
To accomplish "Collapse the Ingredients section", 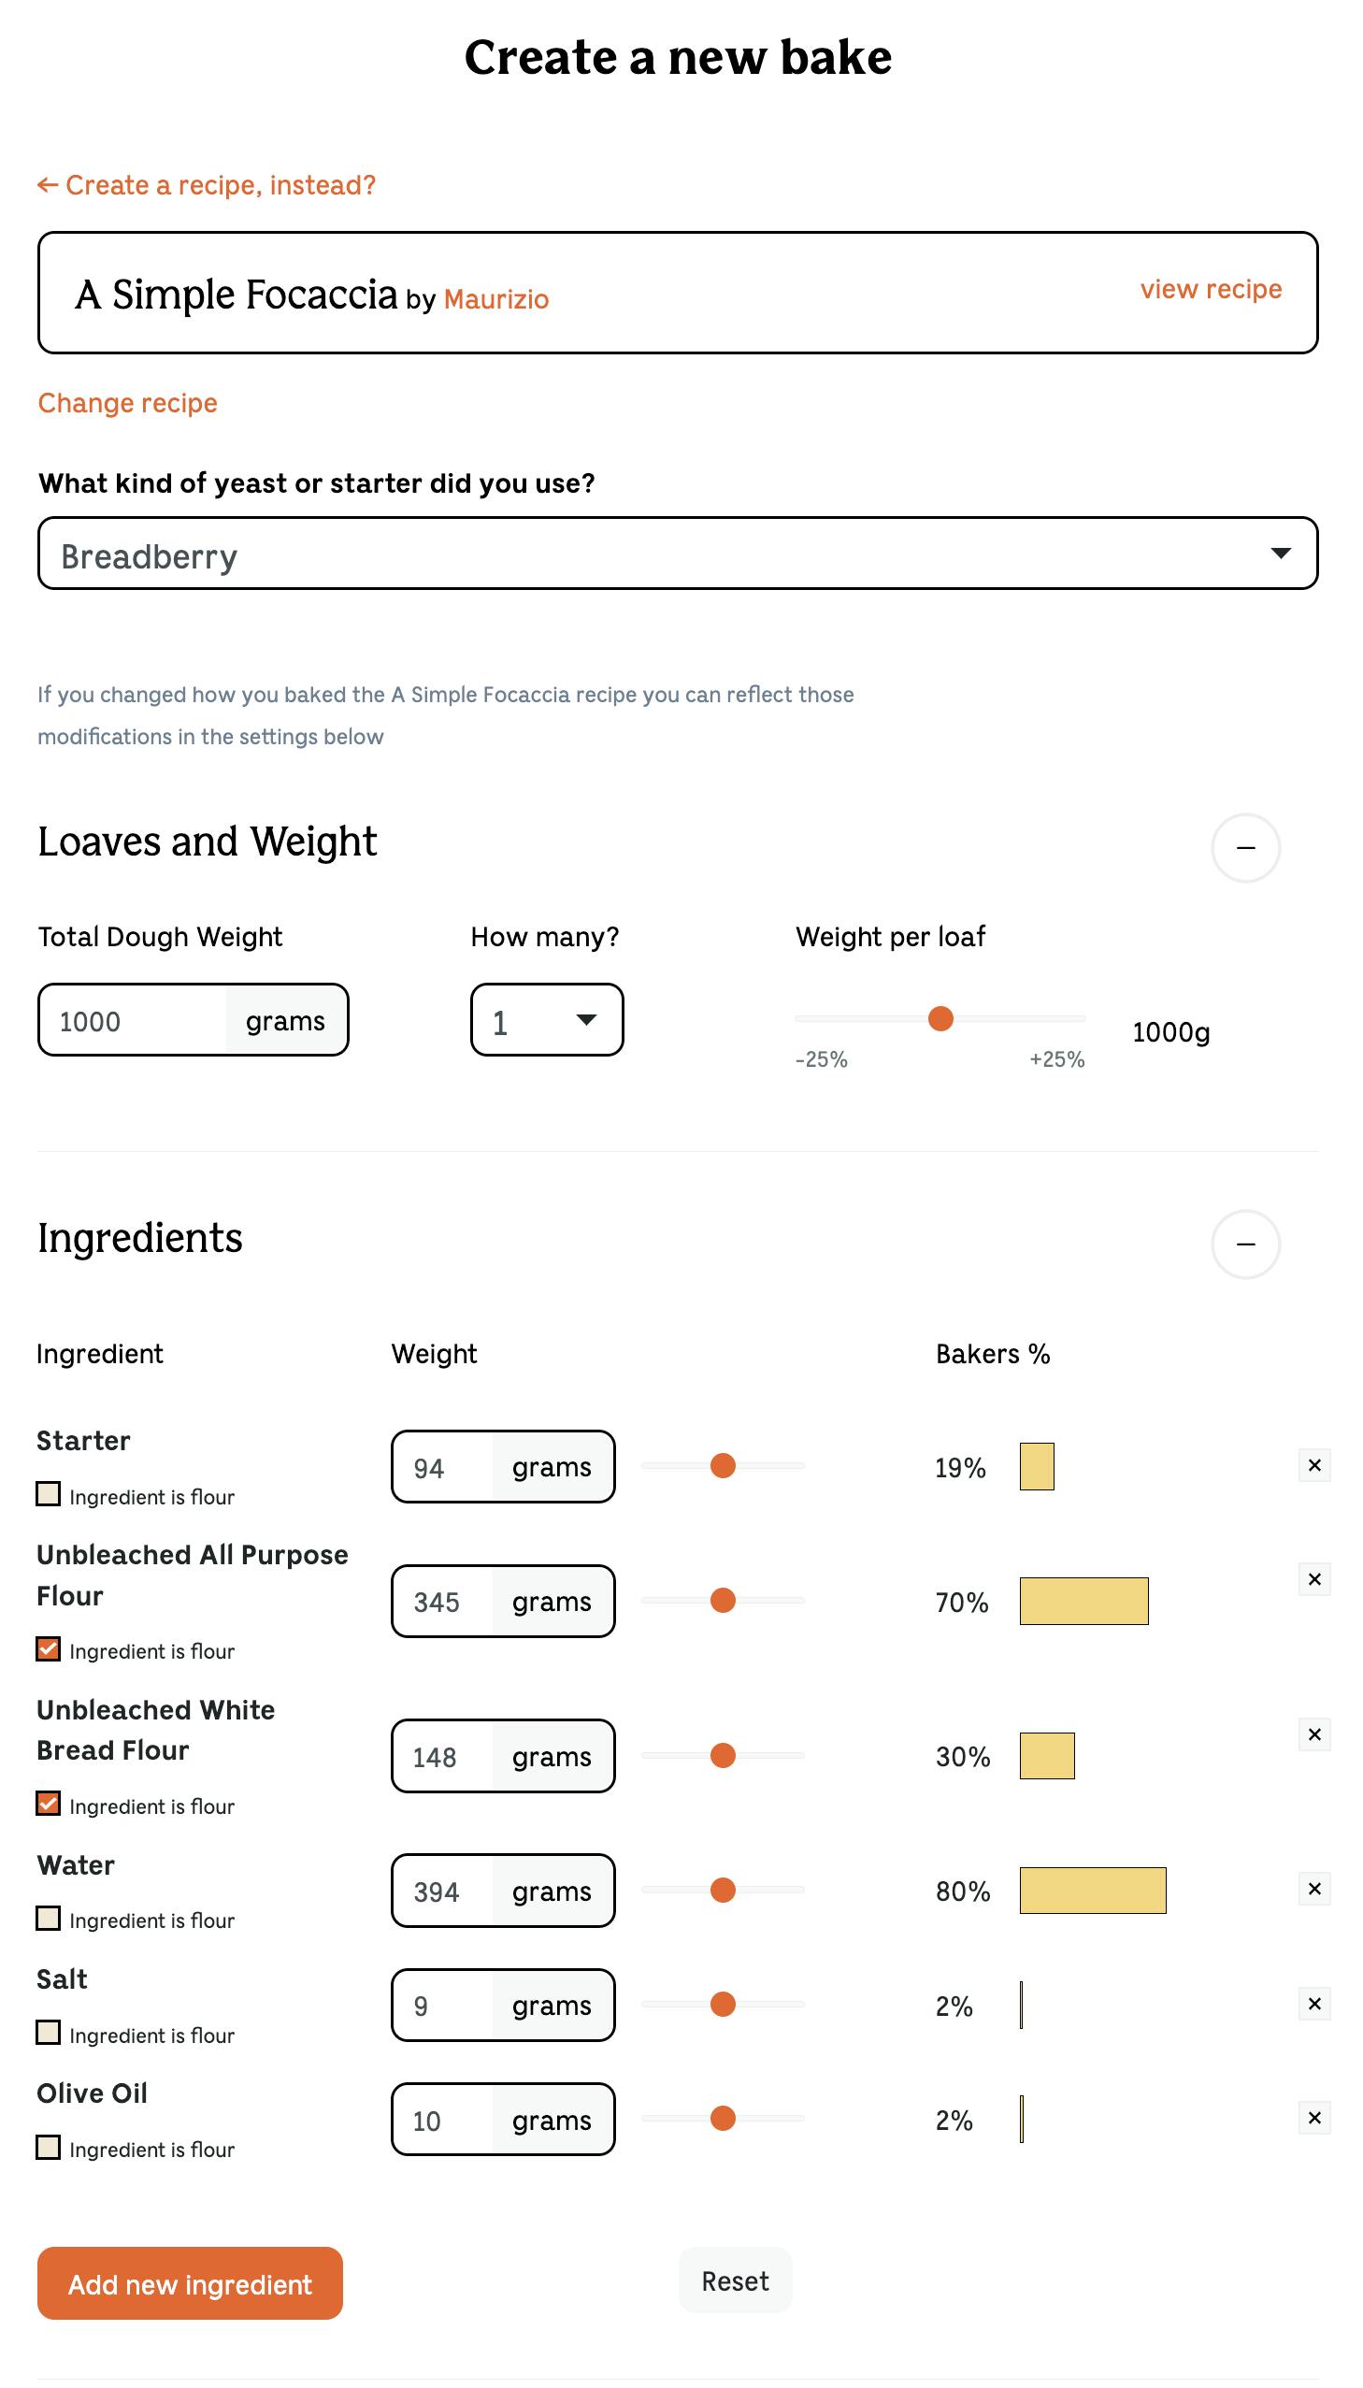I will pos(1245,1244).
